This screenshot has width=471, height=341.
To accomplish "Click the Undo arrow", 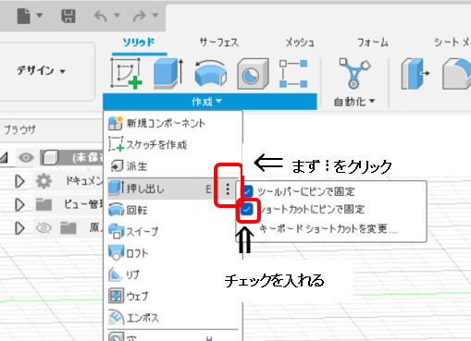I will [x=101, y=16].
